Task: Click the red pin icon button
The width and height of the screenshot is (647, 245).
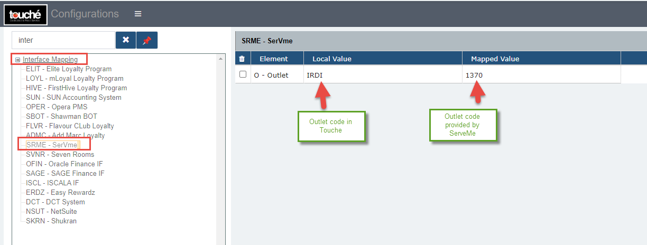Action: tap(147, 40)
